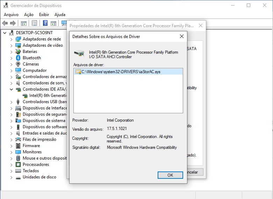Screen dimensions: 273x199
Task: Open the Exibir menu
Action: click(44, 15)
